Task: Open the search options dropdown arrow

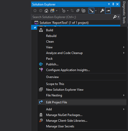Action: click(x=118, y=17)
